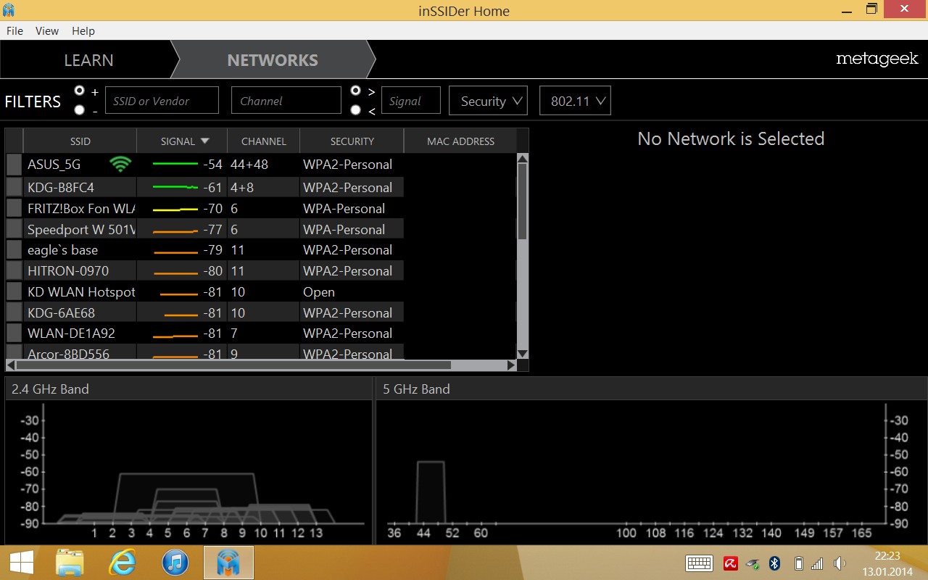Click the horizontal scroll-right arrow

pyautogui.click(x=511, y=365)
